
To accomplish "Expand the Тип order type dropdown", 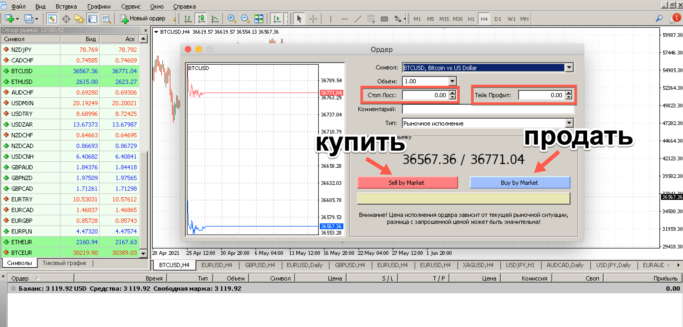I will pos(569,123).
